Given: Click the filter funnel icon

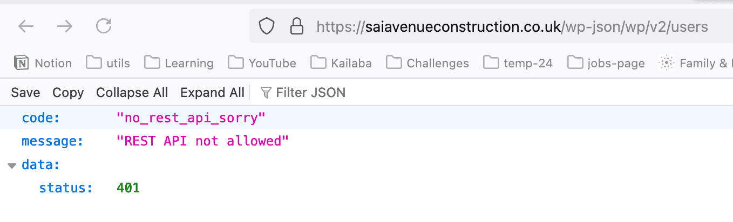Looking at the screenshot, I should pyautogui.click(x=266, y=93).
